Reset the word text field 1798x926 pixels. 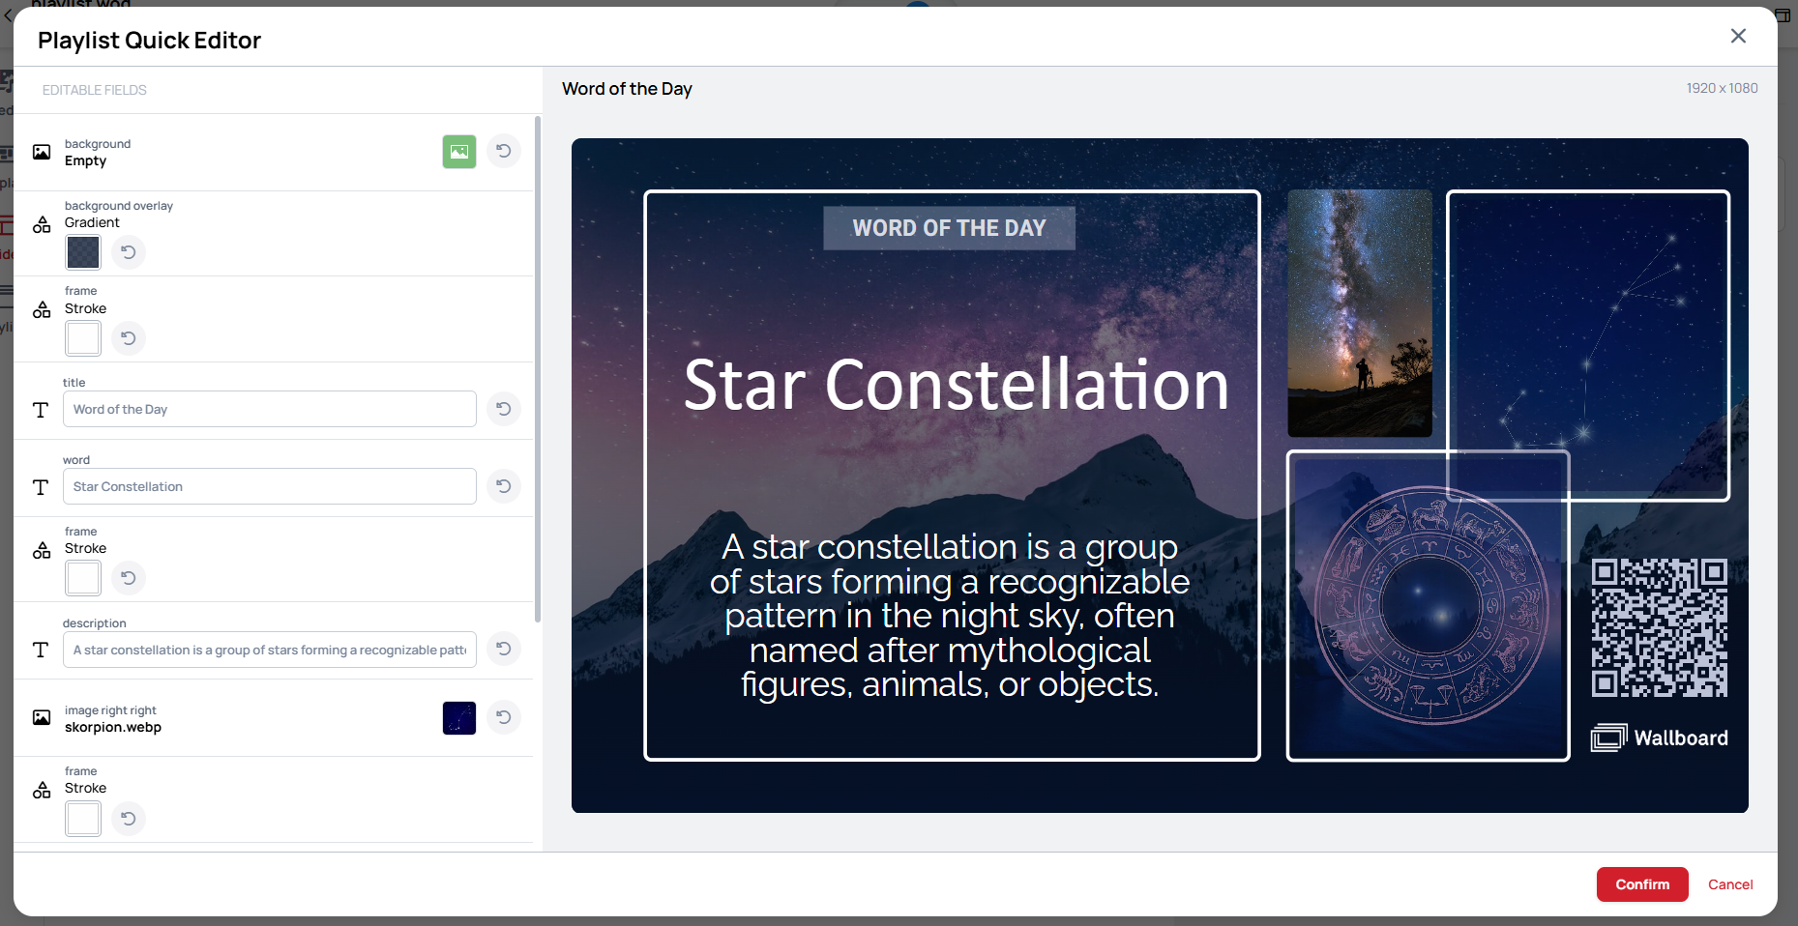[504, 486]
